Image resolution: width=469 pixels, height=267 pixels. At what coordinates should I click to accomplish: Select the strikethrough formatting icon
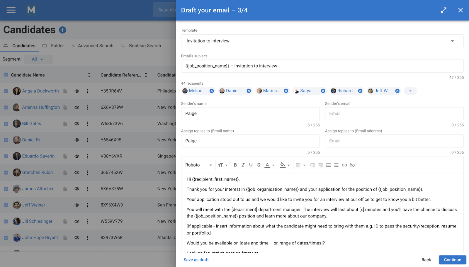point(259,165)
